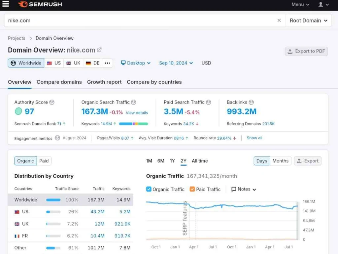Click the keywords position distribution color bar

tap(133, 124)
